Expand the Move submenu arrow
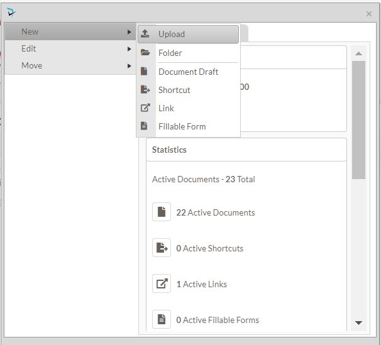 (x=129, y=65)
